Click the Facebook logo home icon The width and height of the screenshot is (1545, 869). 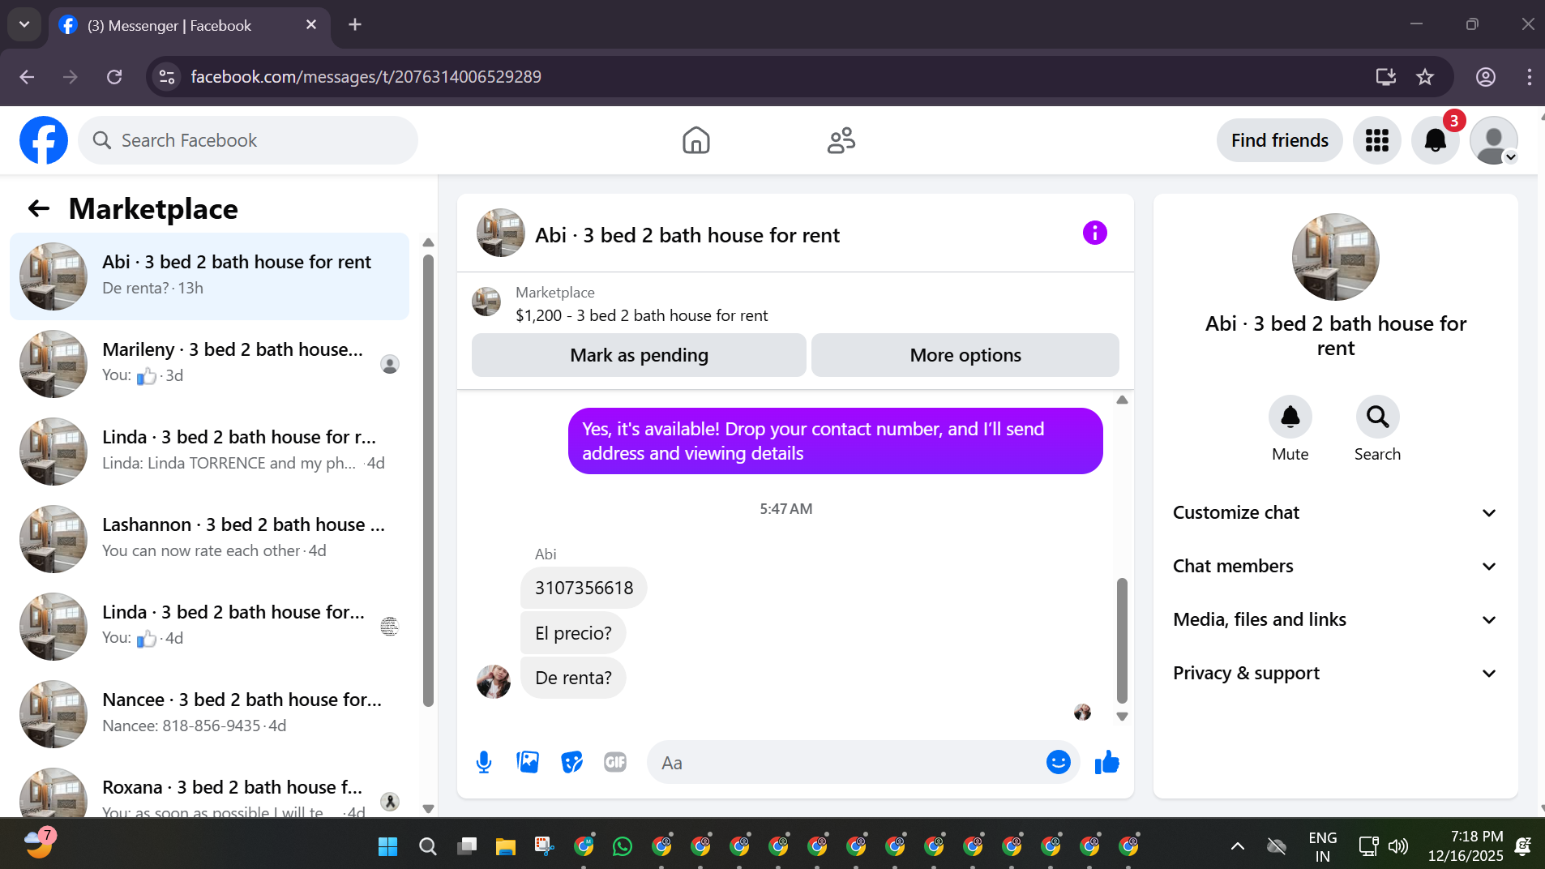pos(44,140)
